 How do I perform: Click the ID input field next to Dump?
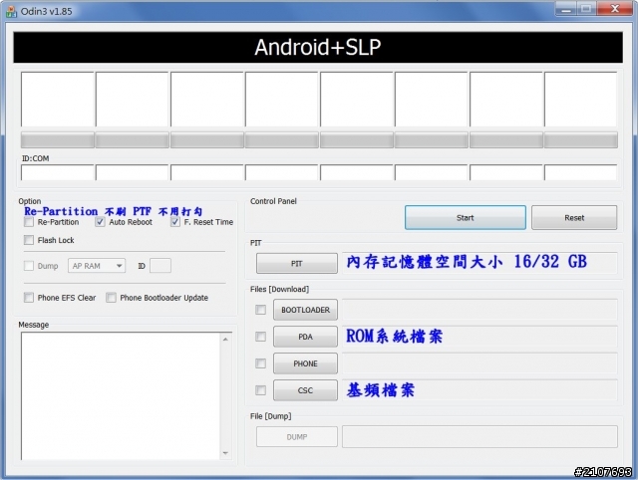[160, 266]
